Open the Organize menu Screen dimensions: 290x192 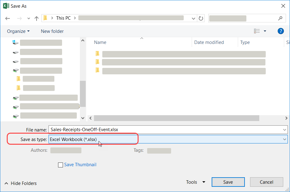tap(18, 31)
